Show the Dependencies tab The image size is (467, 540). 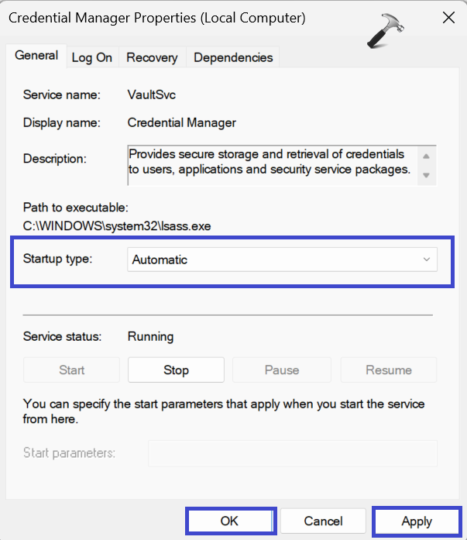point(233,57)
